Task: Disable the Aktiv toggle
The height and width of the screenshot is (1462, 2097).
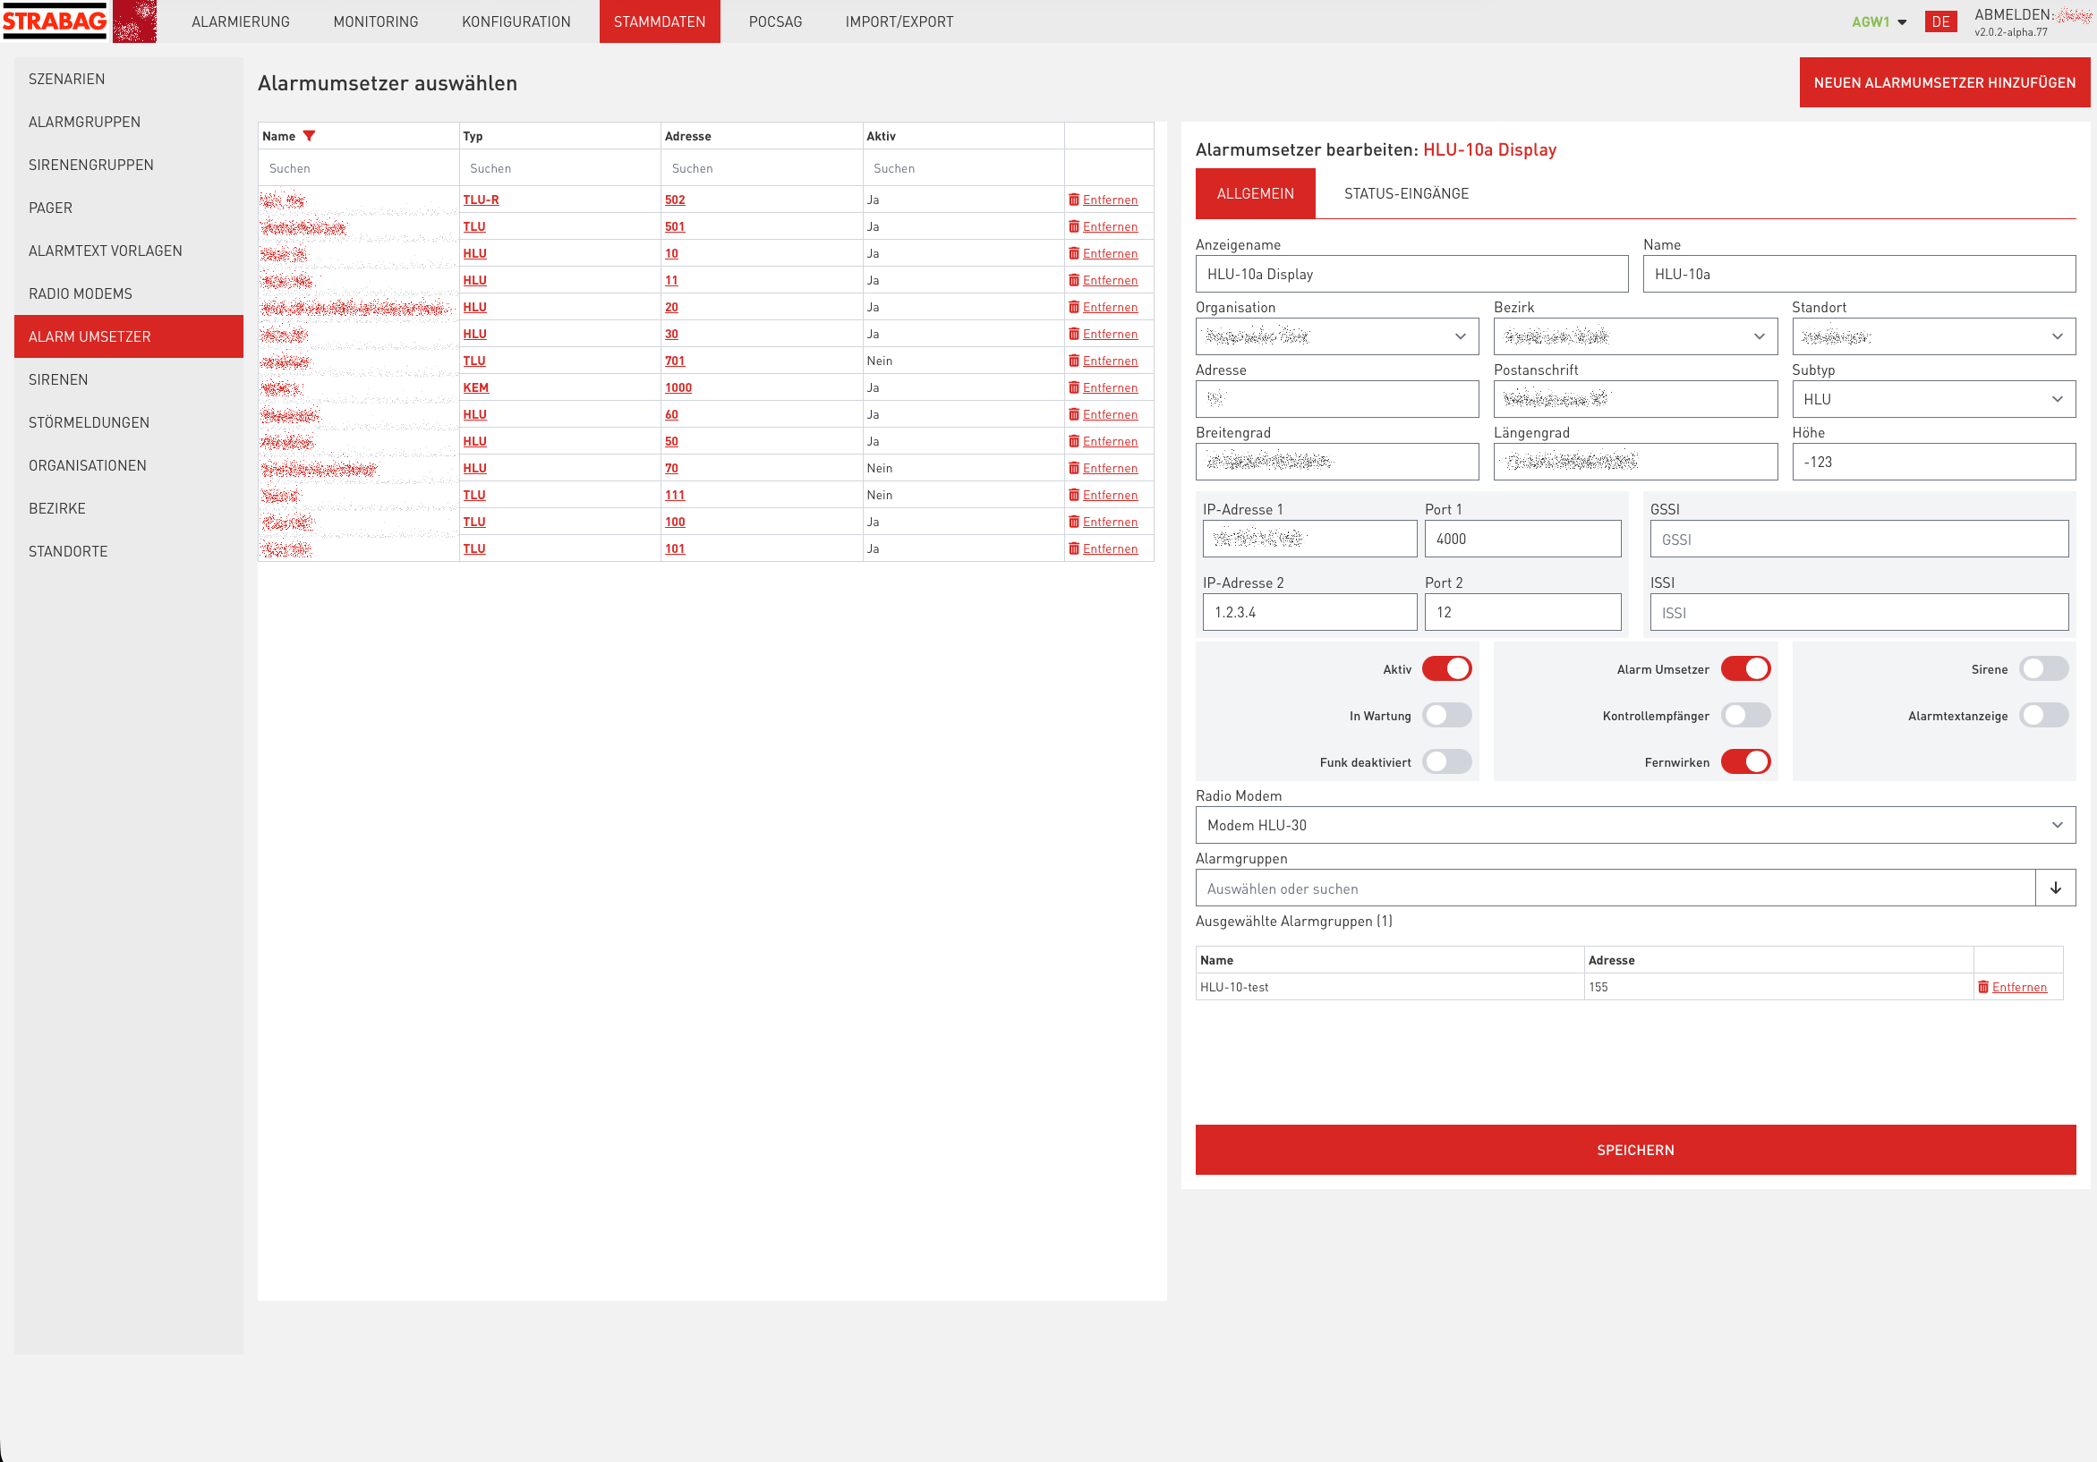Action: [x=1447, y=668]
